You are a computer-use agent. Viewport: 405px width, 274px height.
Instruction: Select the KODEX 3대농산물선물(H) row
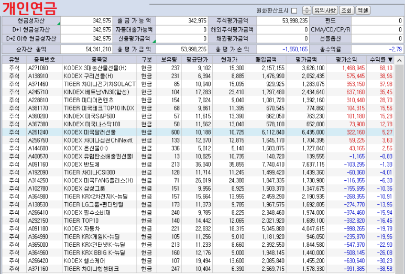[x=198, y=68]
